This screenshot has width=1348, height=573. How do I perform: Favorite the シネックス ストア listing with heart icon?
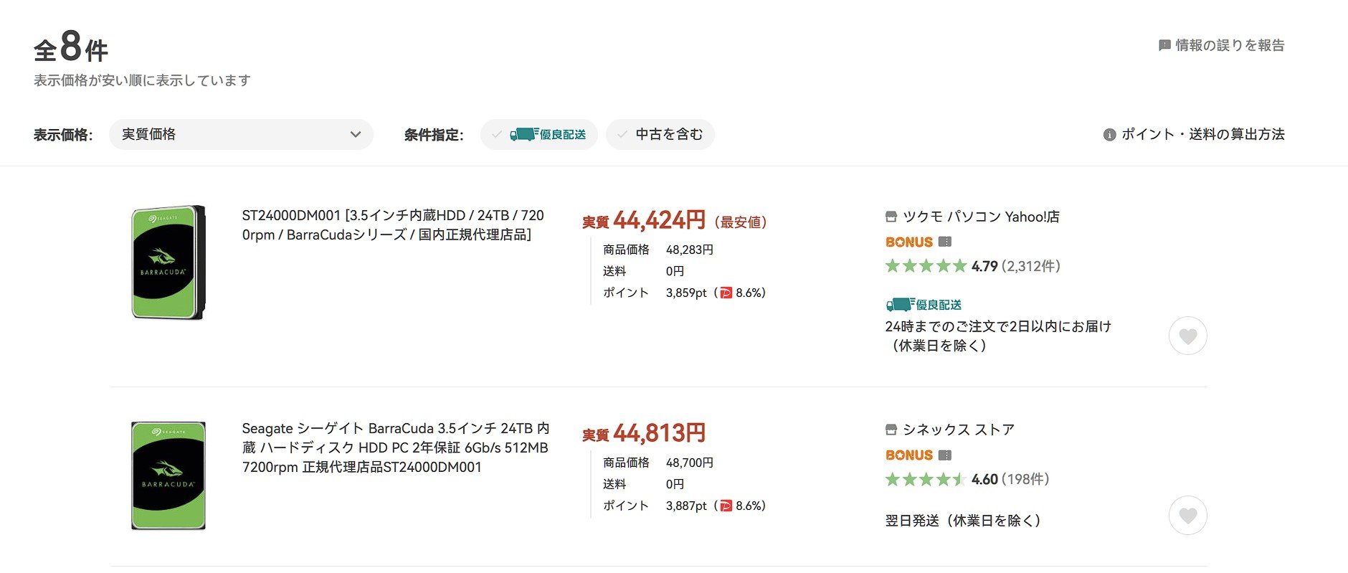(x=1188, y=516)
